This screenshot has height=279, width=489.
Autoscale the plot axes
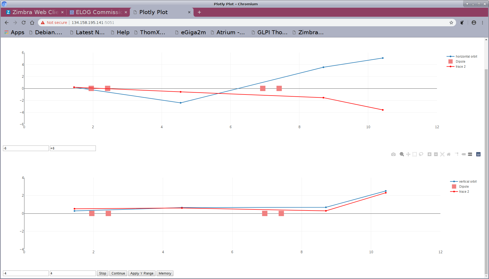tap(442, 154)
